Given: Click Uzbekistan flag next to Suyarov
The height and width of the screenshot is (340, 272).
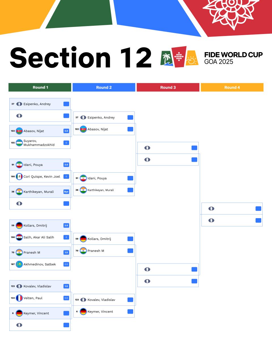Looking at the screenshot, I should pos(19,143).
